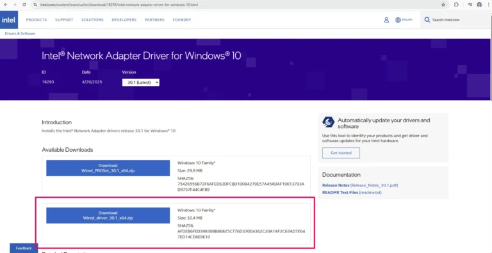
Task: Click the Documentation heading
Action: (x=341, y=174)
